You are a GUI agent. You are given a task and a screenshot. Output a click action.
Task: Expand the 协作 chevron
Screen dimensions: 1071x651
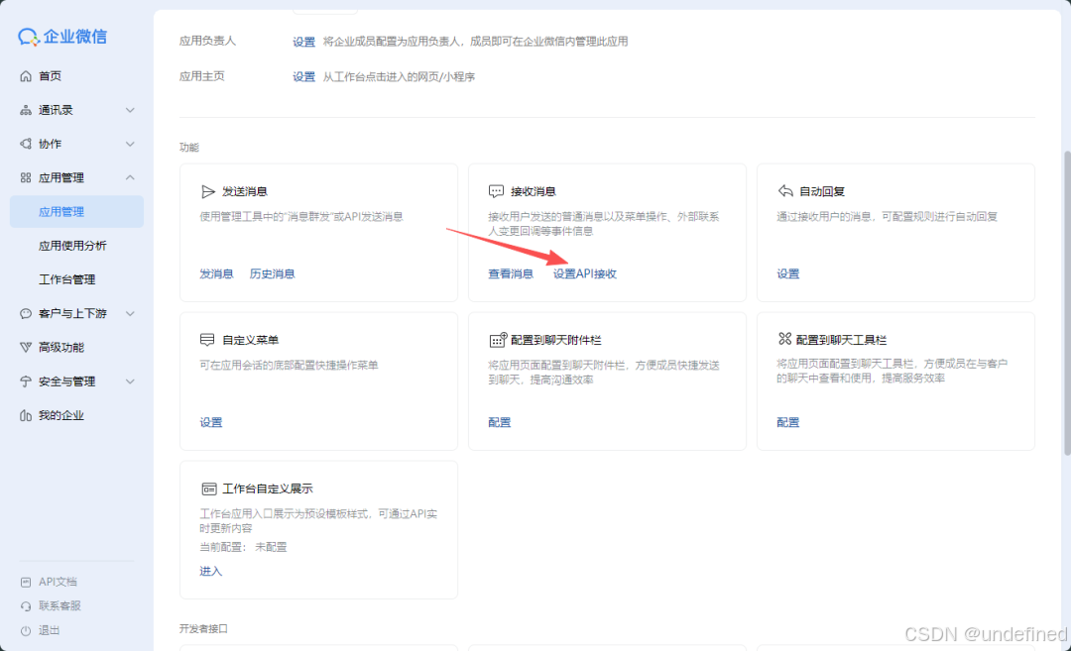coord(130,144)
